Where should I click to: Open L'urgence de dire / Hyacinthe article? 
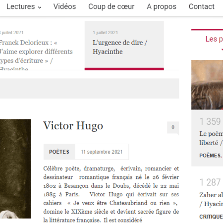click(x=120, y=47)
